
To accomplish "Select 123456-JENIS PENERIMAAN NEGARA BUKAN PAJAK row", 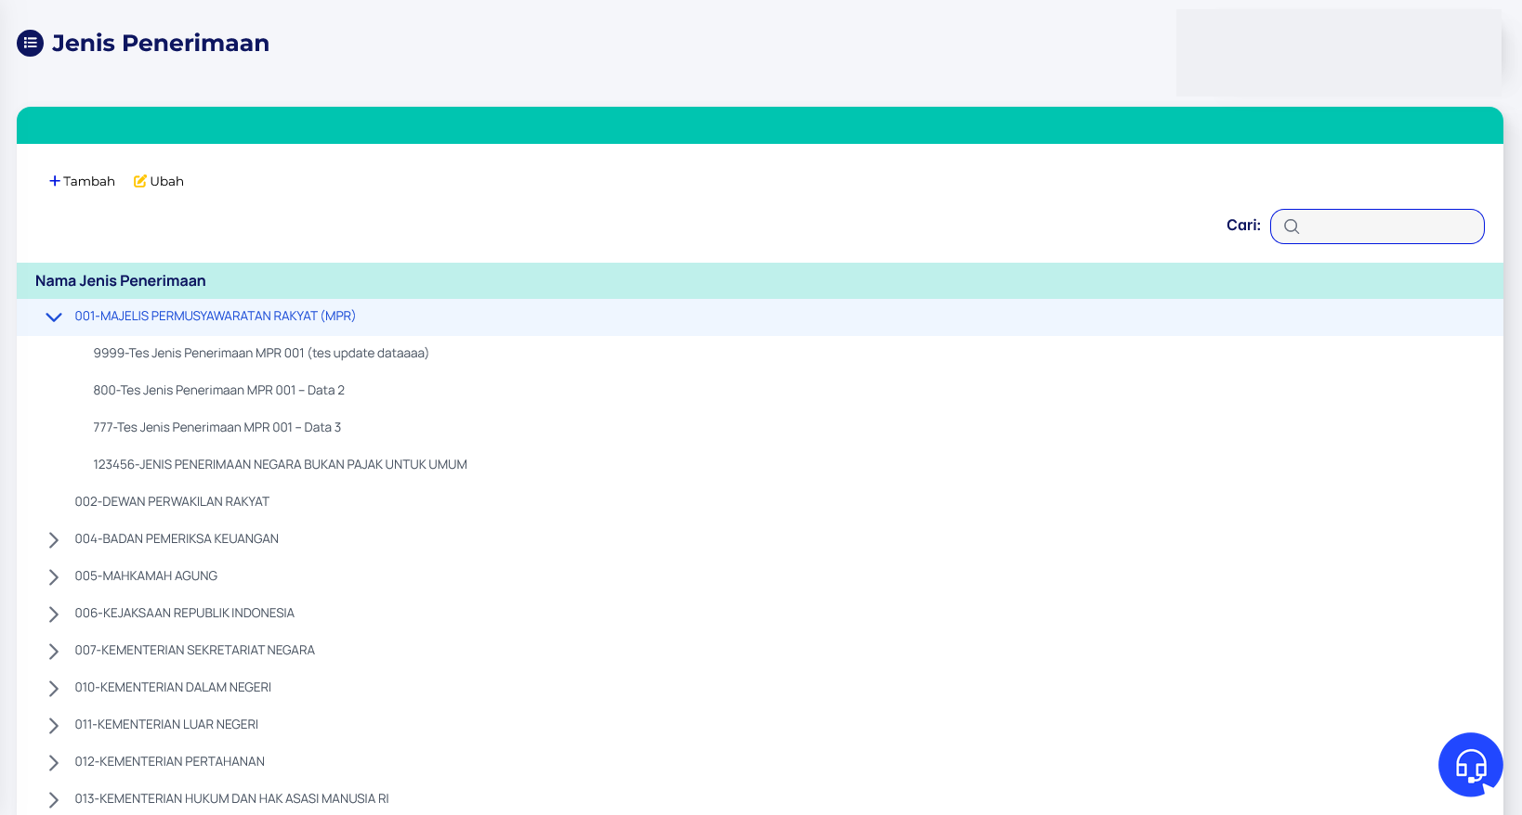I will point(760,465).
